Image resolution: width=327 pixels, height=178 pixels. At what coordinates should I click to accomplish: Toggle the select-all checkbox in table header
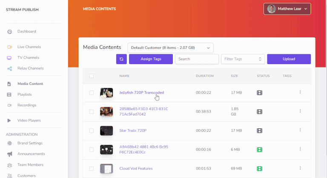tap(92, 76)
